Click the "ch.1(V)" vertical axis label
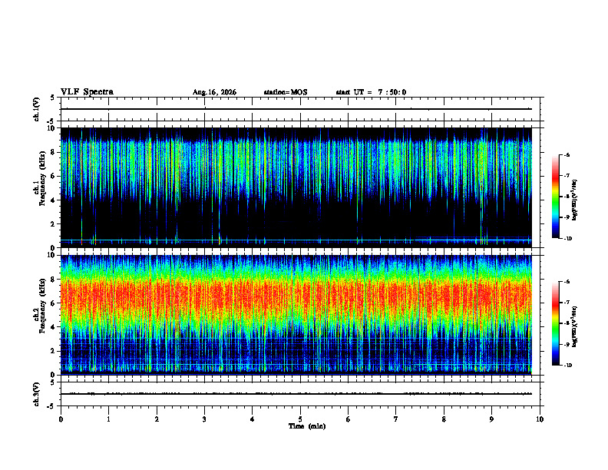608x470 pixels. (37, 109)
